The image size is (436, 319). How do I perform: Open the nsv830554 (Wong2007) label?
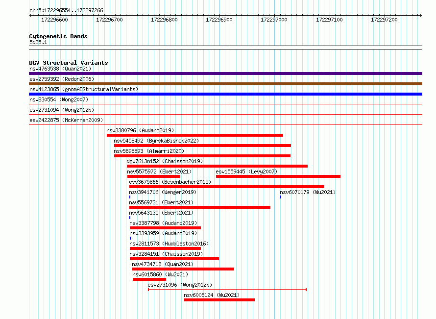click(59, 99)
